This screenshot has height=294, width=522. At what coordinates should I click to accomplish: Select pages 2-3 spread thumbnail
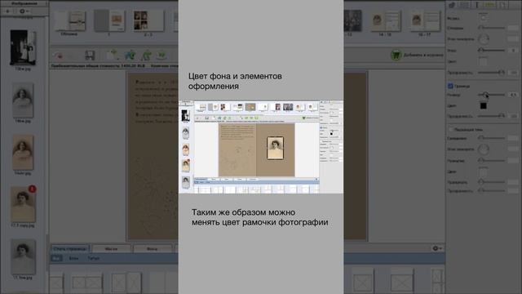[148, 20]
